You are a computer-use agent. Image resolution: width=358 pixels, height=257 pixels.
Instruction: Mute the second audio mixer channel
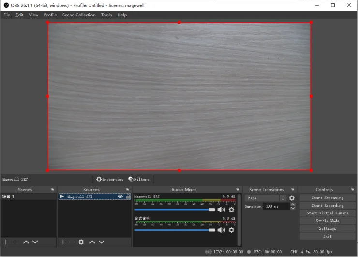pos(221,230)
